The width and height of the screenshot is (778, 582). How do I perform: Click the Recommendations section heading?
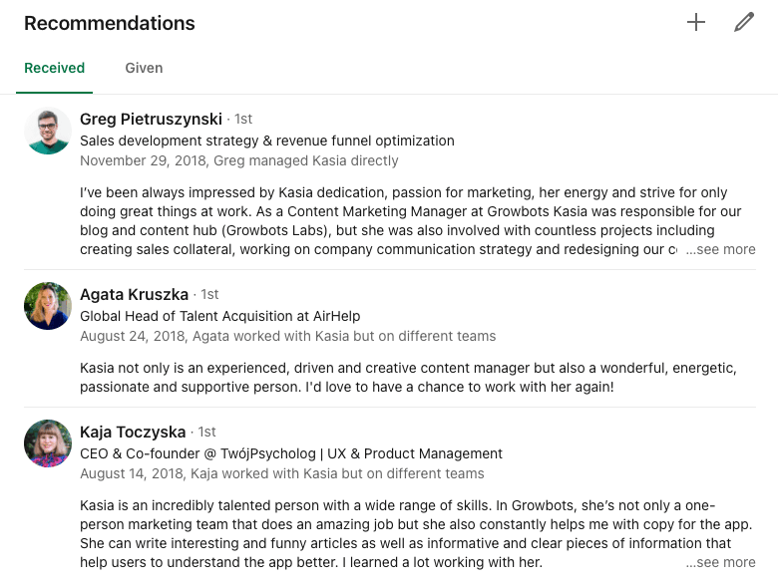tap(110, 23)
